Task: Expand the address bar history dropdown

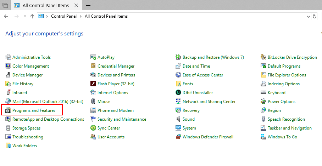Action: click(x=307, y=16)
